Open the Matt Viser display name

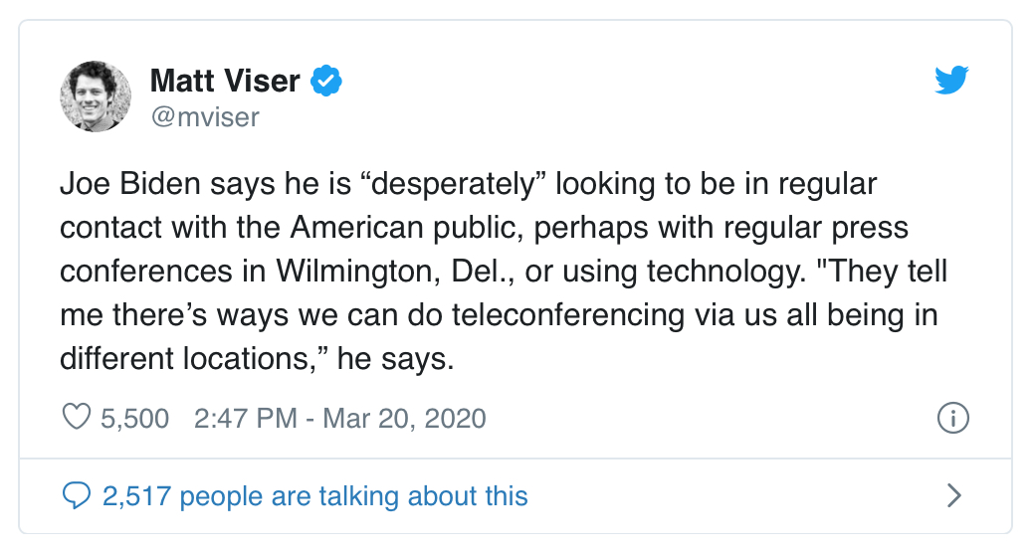225,81
